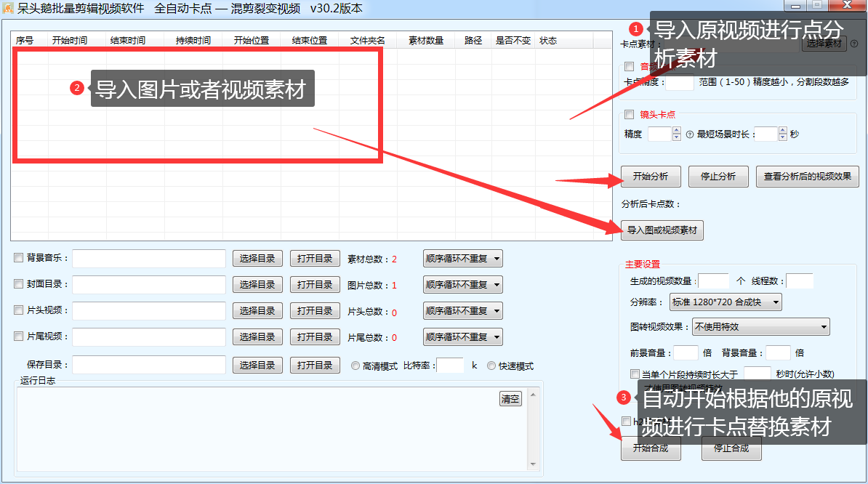The image size is (868, 484).
Task: Click 打开目录 for 封面目录
Action: [x=315, y=284]
